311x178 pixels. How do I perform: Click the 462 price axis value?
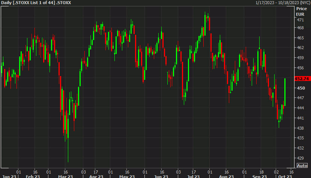point(300,48)
